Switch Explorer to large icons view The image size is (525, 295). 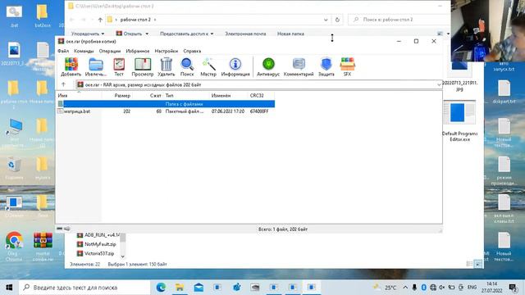coord(478,264)
